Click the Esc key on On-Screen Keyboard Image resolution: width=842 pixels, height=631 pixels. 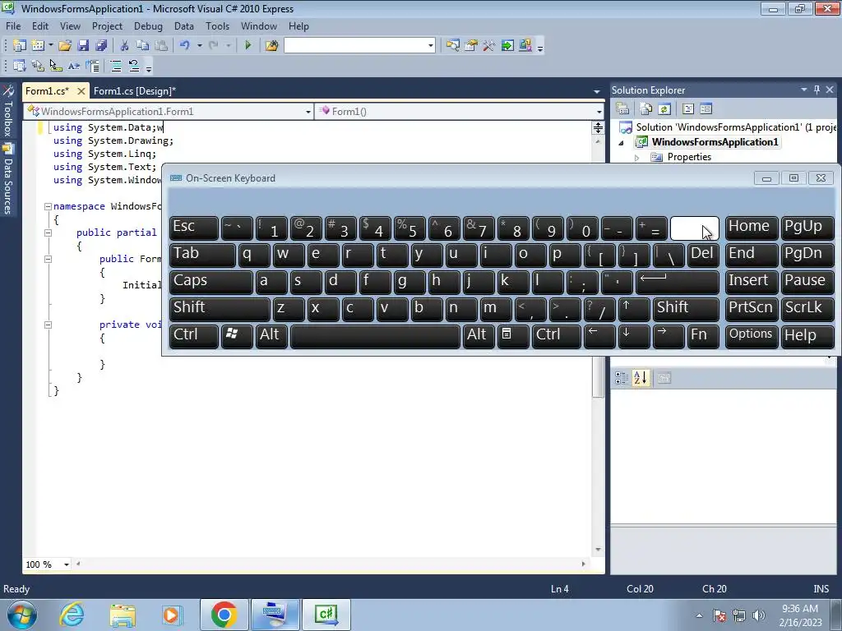[x=193, y=228]
